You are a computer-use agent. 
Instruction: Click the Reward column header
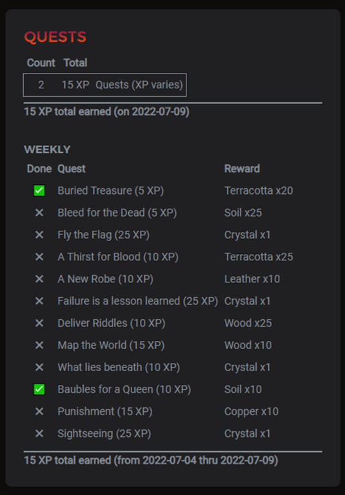tap(242, 169)
